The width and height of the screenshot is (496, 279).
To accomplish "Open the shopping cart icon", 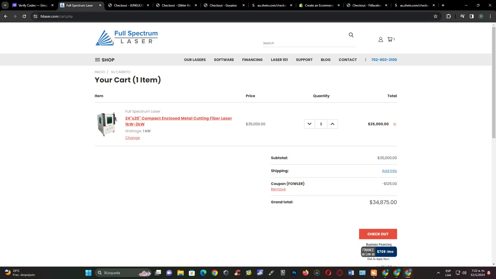I will click(x=391, y=39).
